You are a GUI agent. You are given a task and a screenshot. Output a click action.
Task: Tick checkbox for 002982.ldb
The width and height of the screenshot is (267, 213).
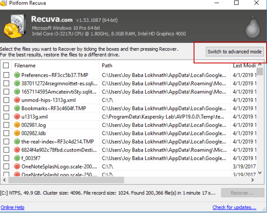[x=6, y=133]
